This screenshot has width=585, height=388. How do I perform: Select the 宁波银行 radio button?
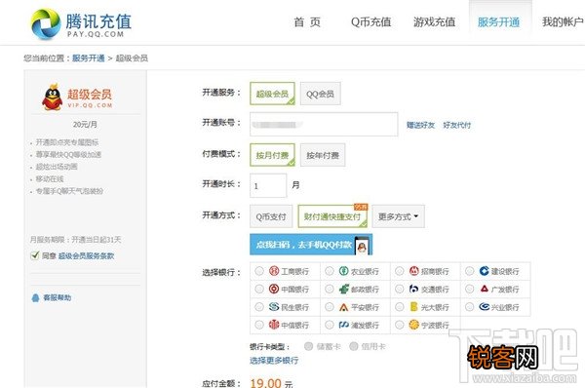[399, 325]
